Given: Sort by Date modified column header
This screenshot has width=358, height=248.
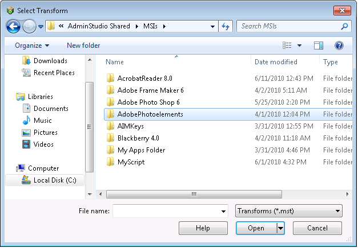Looking at the screenshot, I should point(276,62).
